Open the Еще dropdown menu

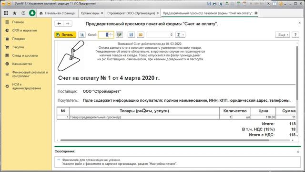[x=283, y=35]
